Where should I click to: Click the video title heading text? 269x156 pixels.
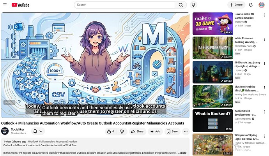click(93, 123)
